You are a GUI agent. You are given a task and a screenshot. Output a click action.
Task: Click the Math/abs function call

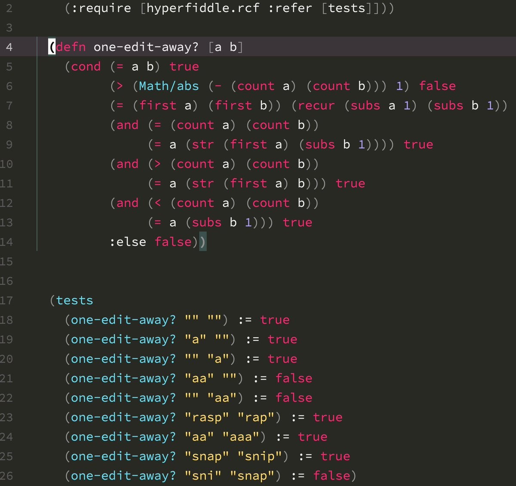(x=169, y=86)
